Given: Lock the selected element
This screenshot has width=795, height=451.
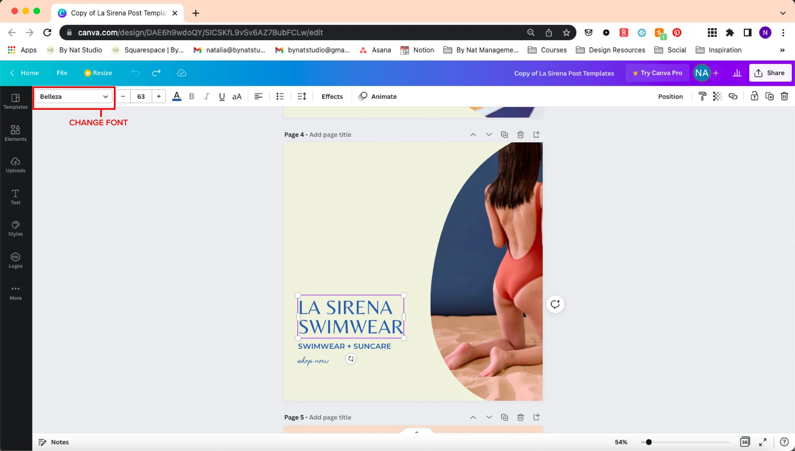Looking at the screenshot, I should point(754,96).
